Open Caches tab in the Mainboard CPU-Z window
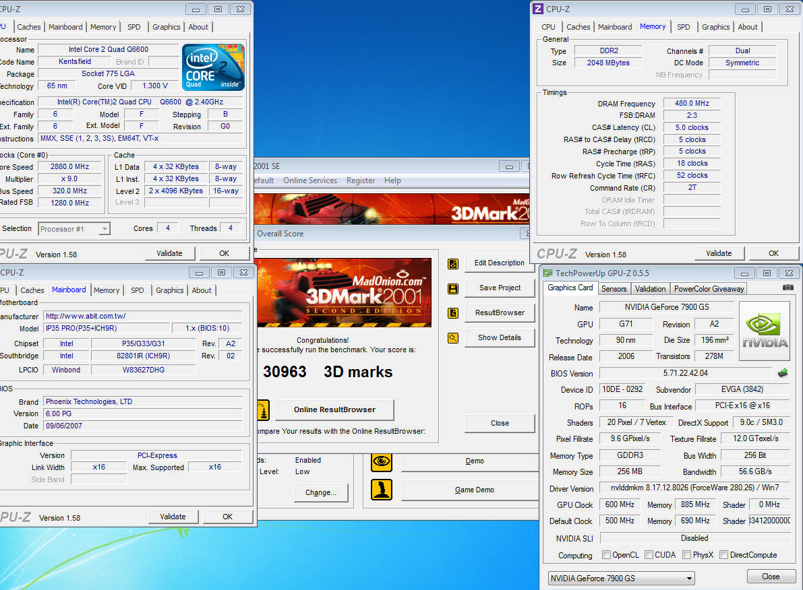Viewport: 803px width, 590px height. pos(32,290)
